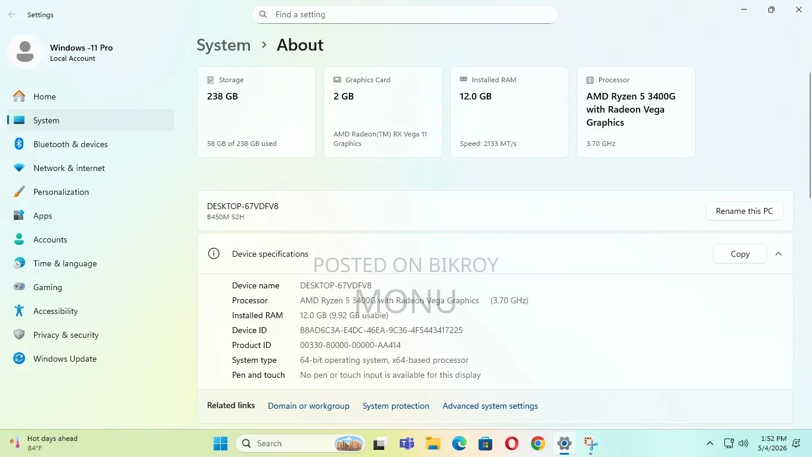Click Rename this PC button
The image size is (812, 457).
745,211
